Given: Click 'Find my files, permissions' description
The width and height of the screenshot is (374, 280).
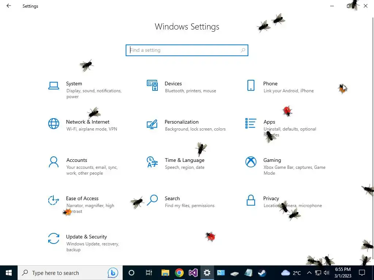Looking at the screenshot, I should click(190, 206).
